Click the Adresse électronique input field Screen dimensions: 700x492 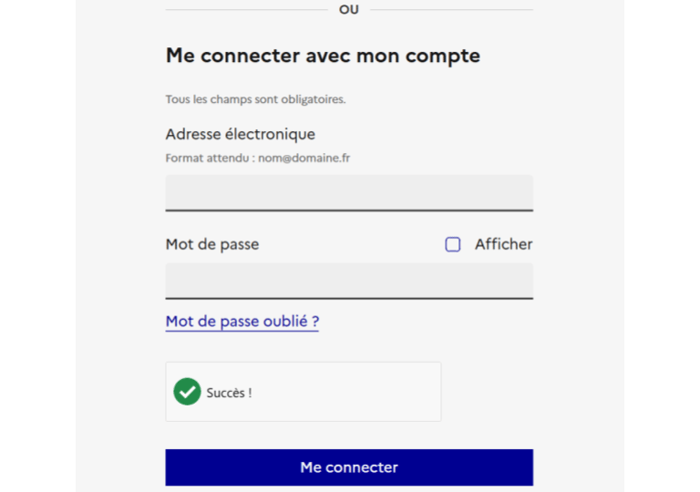349,192
